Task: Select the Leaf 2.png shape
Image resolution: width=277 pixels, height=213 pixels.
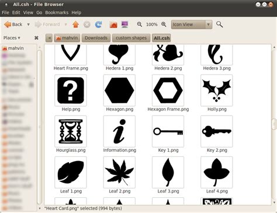Action: point(119,172)
